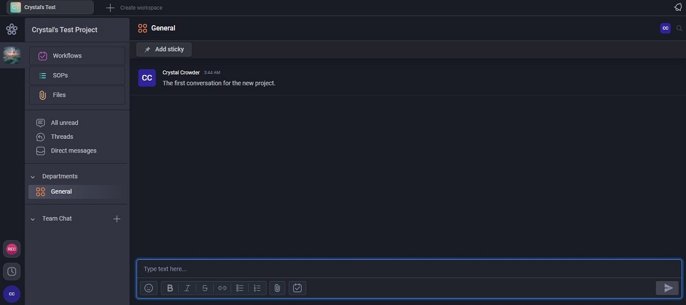
Task: Click the Threads reply-arrow icon
Action: click(x=41, y=137)
